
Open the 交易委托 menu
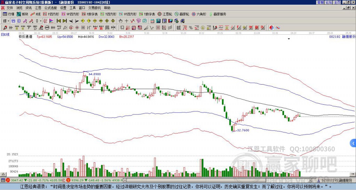tap(95, 8)
